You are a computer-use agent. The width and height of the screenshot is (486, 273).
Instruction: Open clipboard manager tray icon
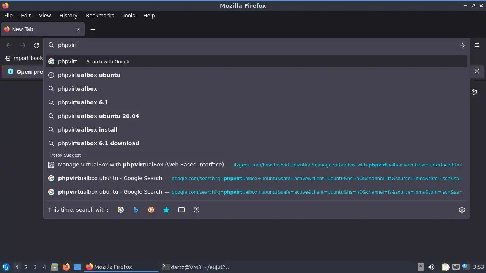point(446,267)
